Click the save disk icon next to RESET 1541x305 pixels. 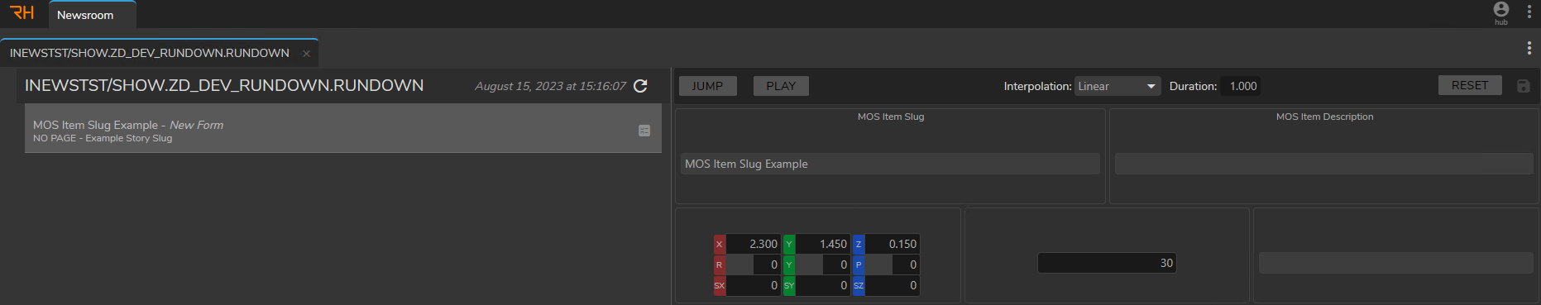pos(1523,86)
